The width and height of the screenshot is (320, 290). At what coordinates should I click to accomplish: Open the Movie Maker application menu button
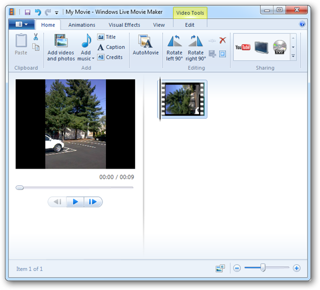pos(21,24)
